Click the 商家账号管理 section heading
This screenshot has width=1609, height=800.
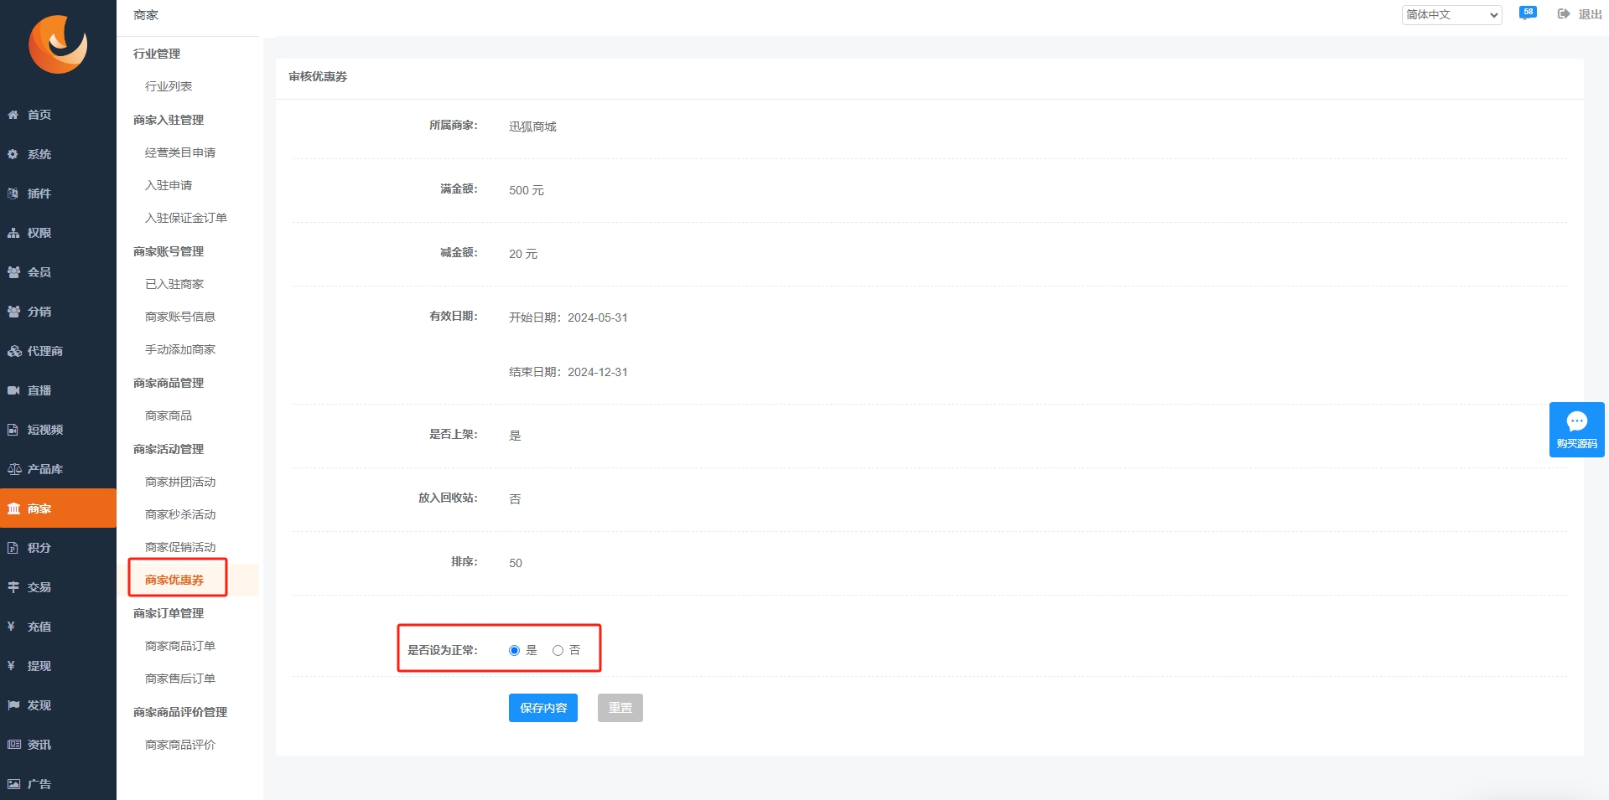[x=169, y=251]
